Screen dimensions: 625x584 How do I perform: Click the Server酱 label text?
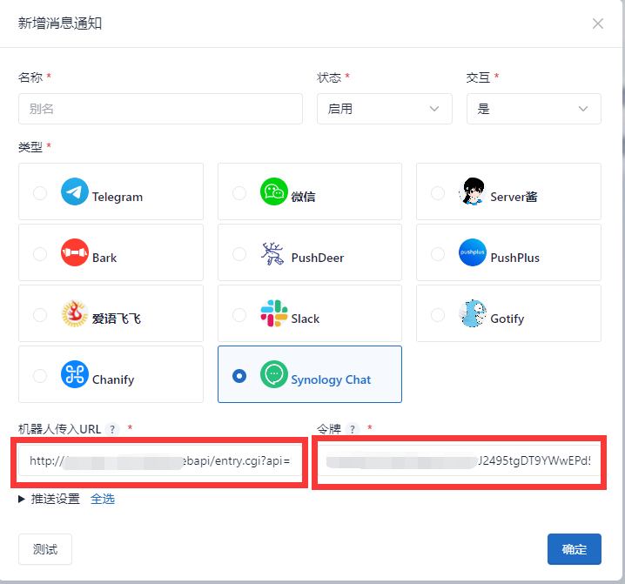coord(514,197)
